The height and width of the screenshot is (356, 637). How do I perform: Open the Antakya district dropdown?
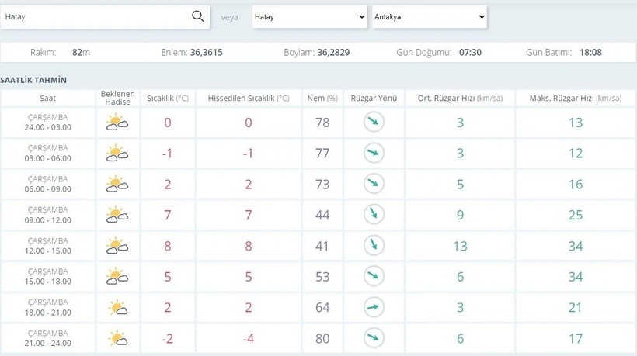point(429,17)
